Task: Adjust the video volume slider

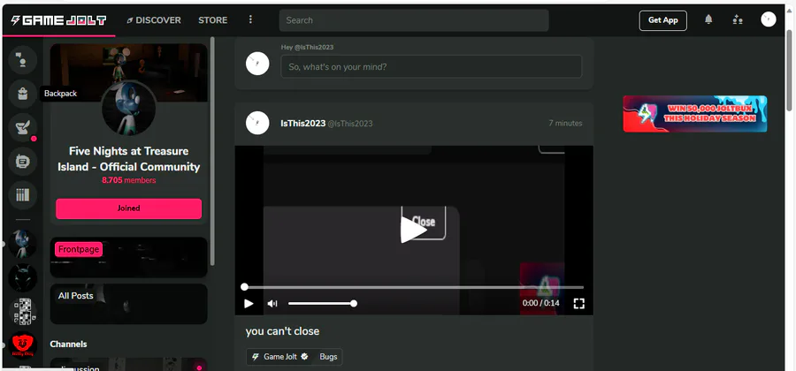Action: 321,304
